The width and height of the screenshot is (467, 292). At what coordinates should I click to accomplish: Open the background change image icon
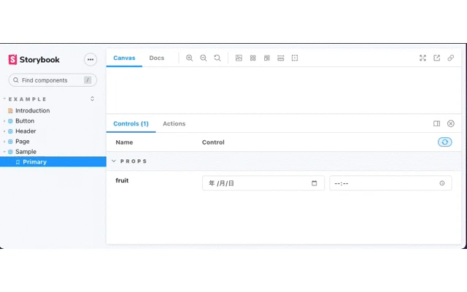(239, 58)
